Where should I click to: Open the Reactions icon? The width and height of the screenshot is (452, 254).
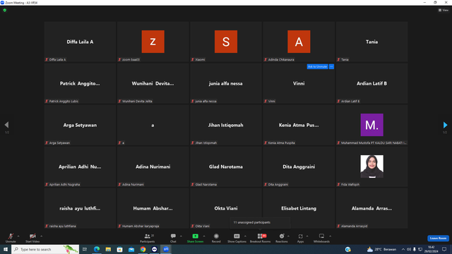pos(282,238)
